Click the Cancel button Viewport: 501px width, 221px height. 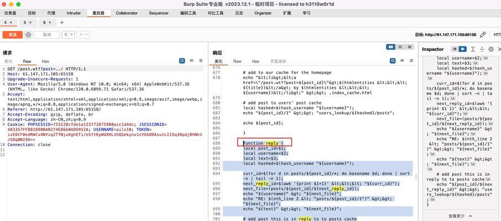pos(47,35)
